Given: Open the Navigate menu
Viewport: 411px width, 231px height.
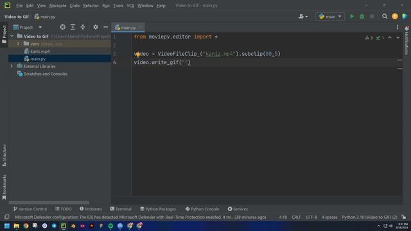Looking at the screenshot, I should click(58, 6).
